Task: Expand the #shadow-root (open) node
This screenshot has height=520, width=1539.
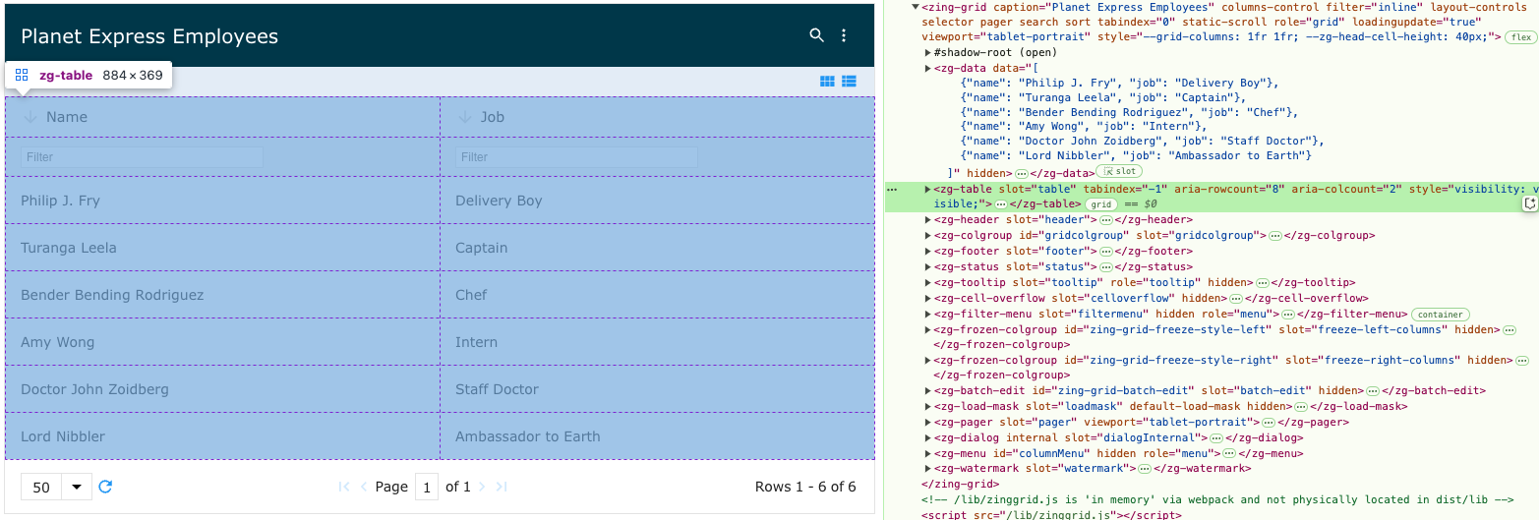Action: point(928,52)
